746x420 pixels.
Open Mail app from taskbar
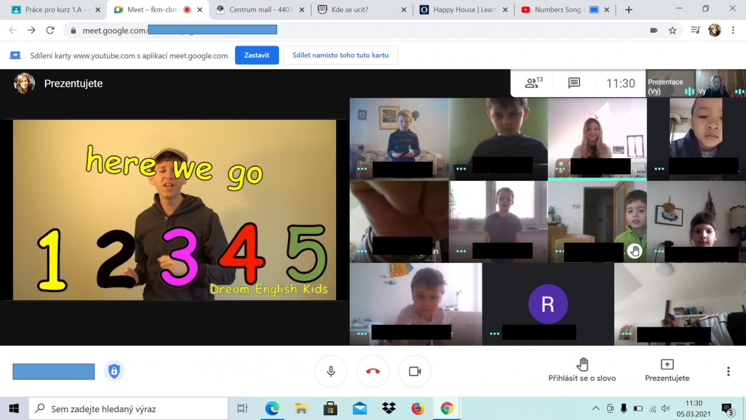tap(359, 409)
